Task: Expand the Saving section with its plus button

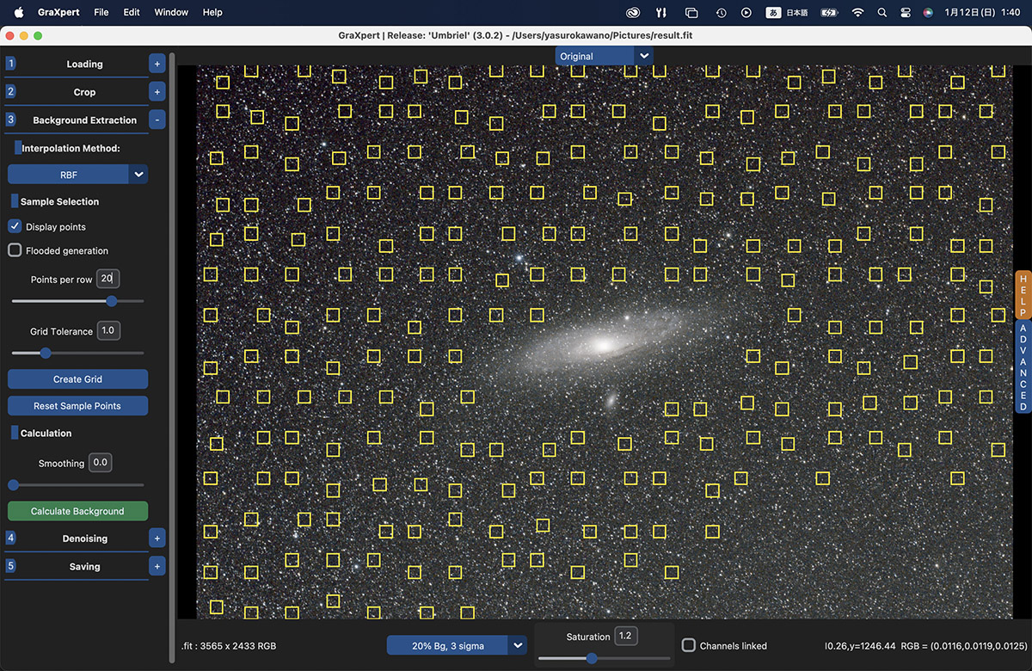Action: click(157, 566)
